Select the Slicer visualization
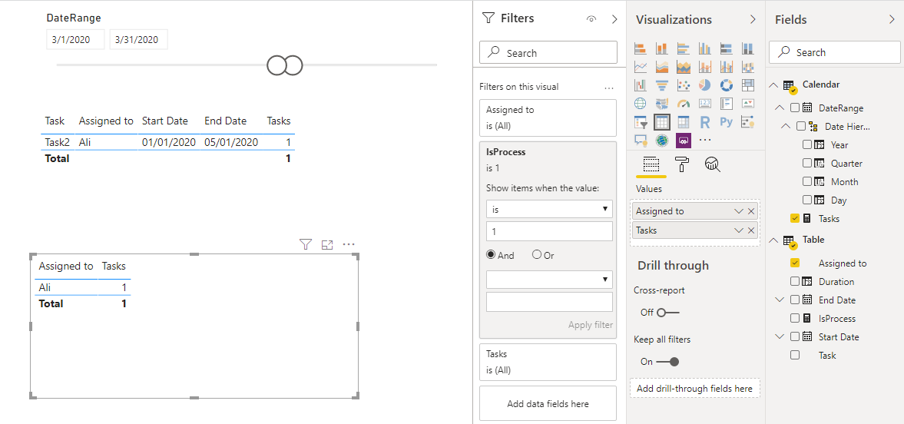904x424 pixels. (x=641, y=122)
